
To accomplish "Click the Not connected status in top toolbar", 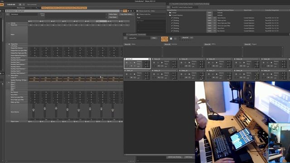I will (32, 5).
